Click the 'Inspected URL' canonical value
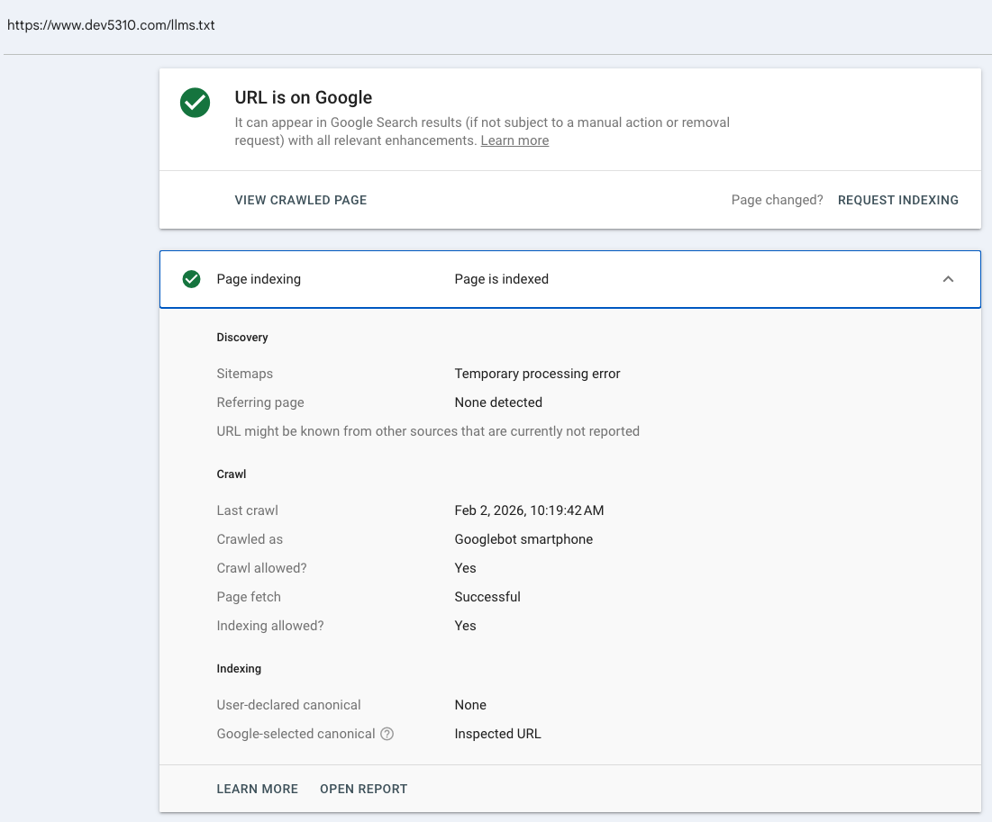This screenshot has width=992, height=822. 497,734
